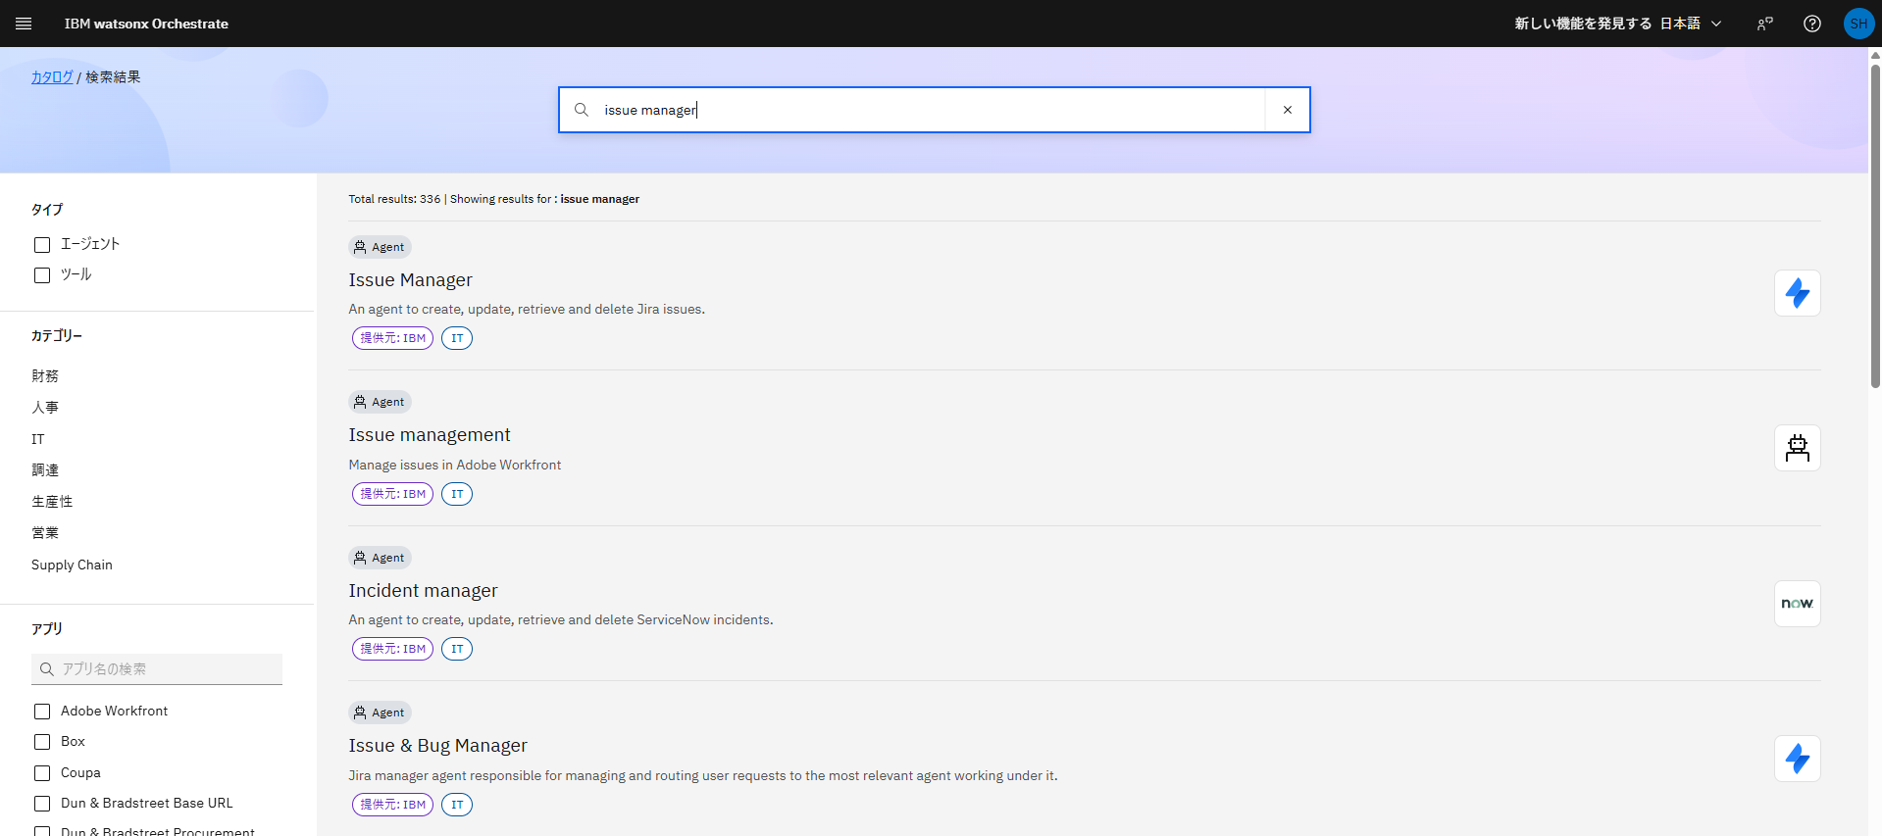Enable the エージェント type filter checkbox

click(42, 245)
